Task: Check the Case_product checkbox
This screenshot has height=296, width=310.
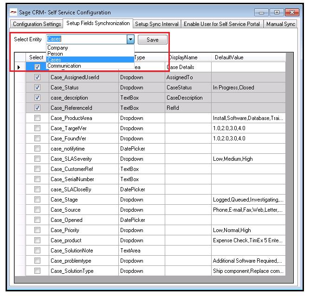Action: [x=37, y=240]
